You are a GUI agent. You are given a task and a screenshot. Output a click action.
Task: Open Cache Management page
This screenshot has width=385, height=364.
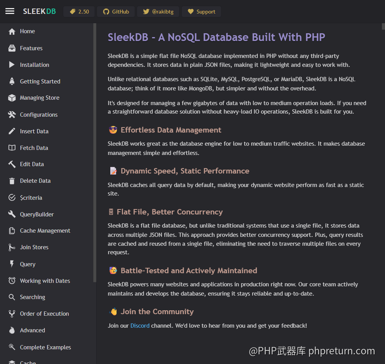tap(45, 231)
